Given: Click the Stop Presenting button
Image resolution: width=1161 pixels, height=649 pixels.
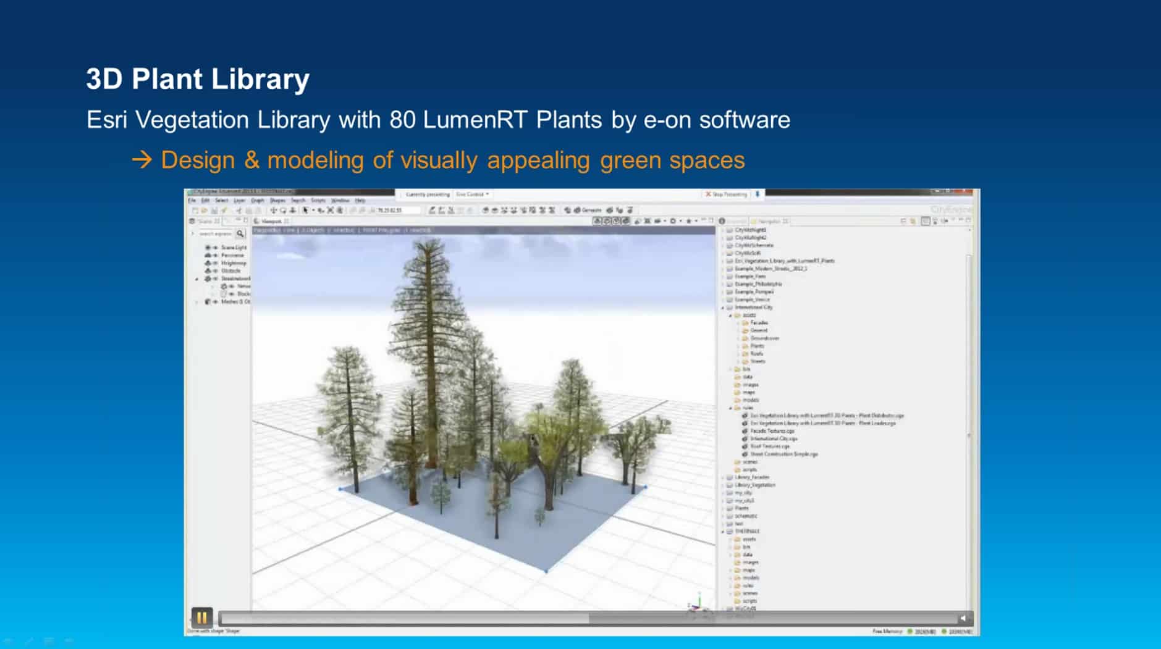Looking at the screenshot, I should pyautogui.click(x=727, y=194).
